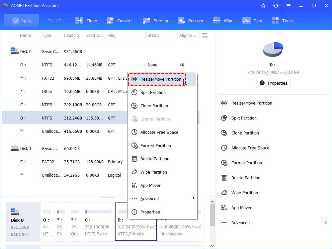Click the refresh icon in the title bar
The width and height of the screenshot is (332, 249).
coord(276,5)
